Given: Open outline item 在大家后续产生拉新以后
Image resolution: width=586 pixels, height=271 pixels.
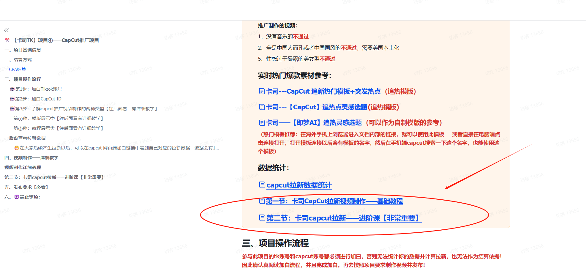Looking at the screenshot, I should coord(117,148).
